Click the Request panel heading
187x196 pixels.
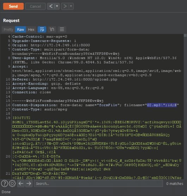click(11, 20)
